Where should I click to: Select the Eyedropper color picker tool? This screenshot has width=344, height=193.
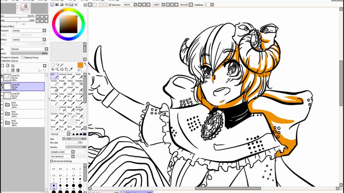tap(71, 69)
